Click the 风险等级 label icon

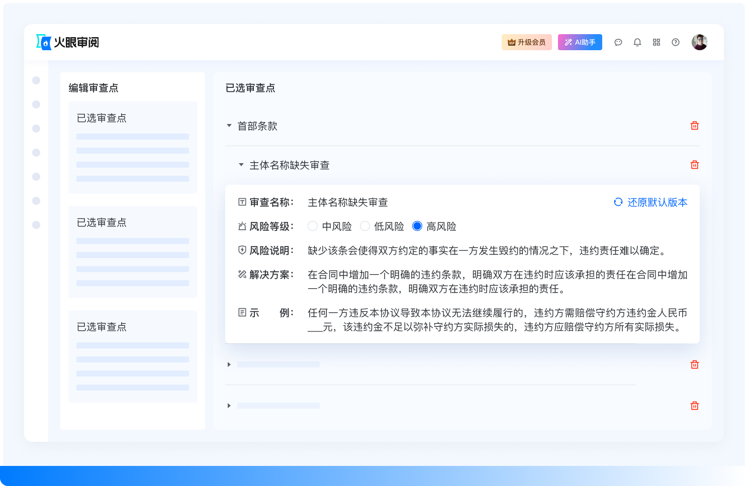coord(242,226)
